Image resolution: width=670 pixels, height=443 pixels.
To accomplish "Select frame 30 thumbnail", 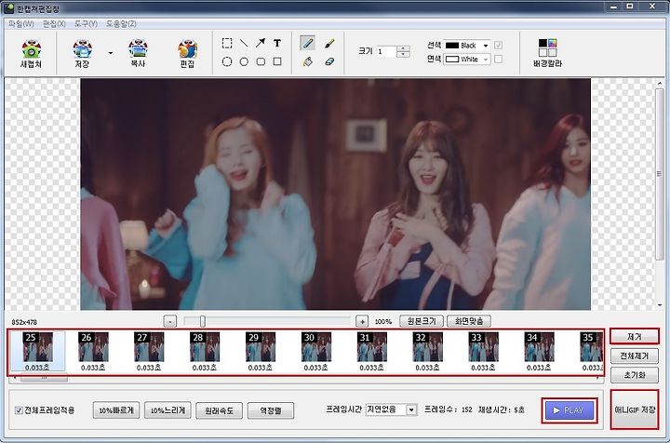I will tap(315, 351).
